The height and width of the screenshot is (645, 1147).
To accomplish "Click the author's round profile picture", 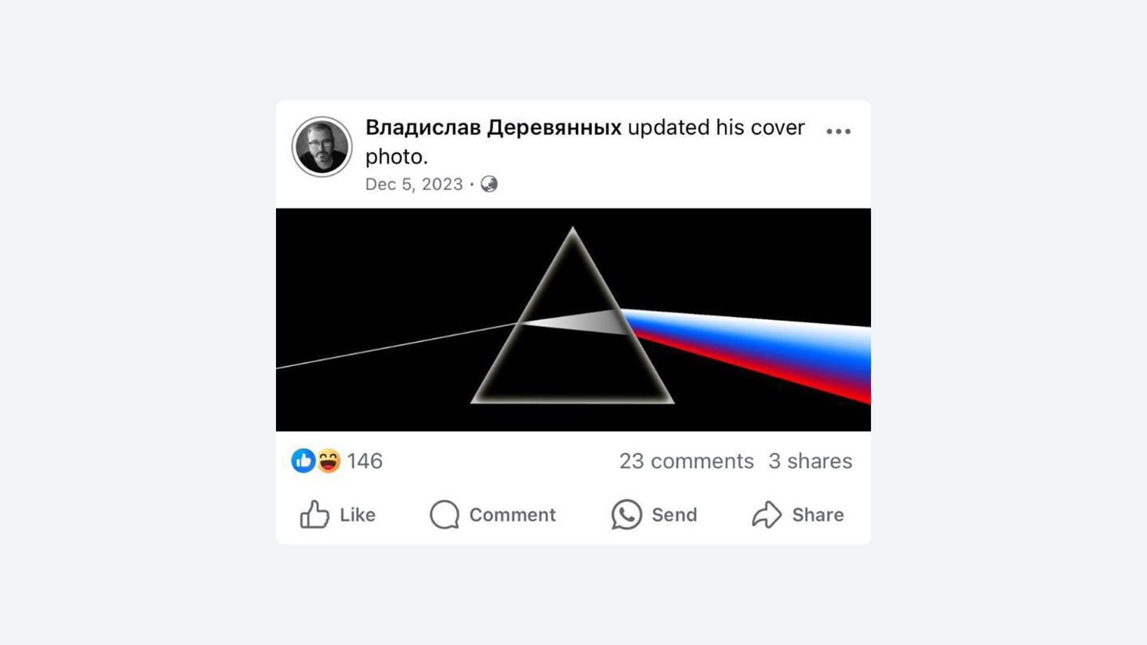I will 322,146.
